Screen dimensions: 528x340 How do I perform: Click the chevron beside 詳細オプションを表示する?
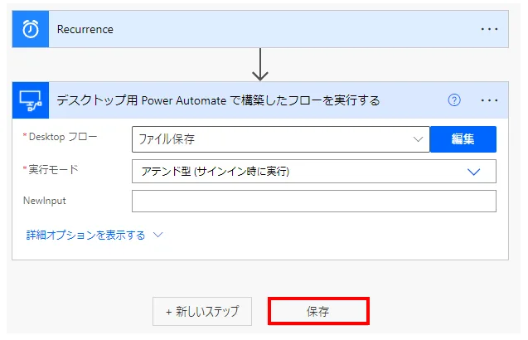coord(157,235)
